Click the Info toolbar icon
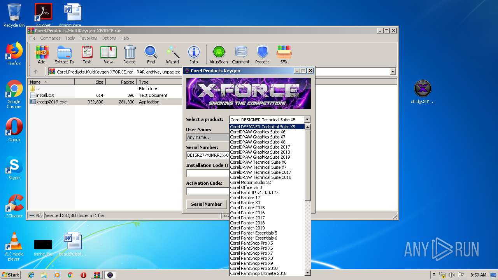 pyautogui.click(x=194, y=54)
